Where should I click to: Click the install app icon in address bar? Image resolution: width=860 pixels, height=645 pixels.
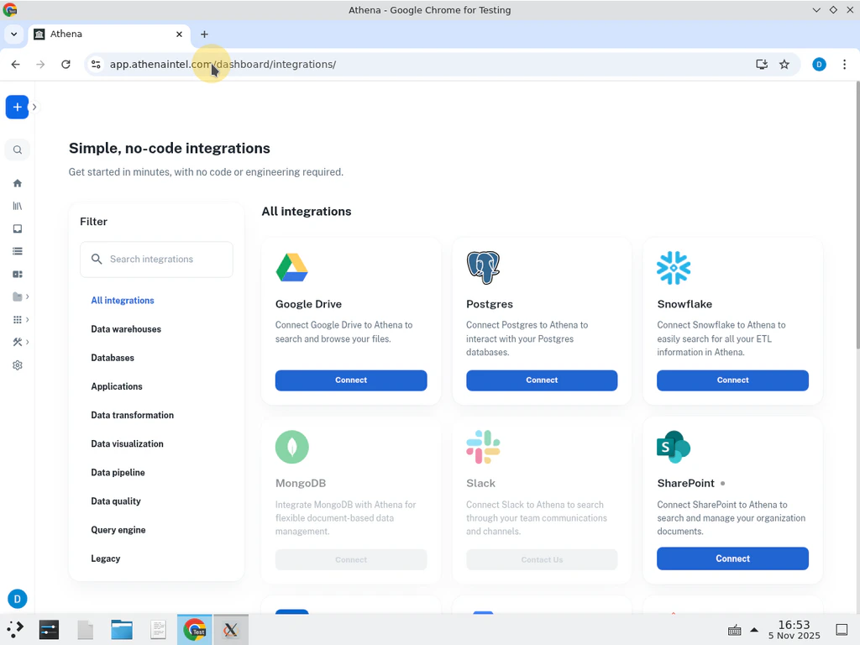pyautogui.click(x=761, y=64)
